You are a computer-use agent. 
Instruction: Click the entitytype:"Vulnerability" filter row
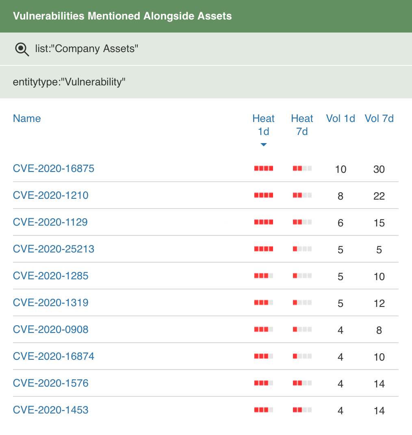click(206, 82)
